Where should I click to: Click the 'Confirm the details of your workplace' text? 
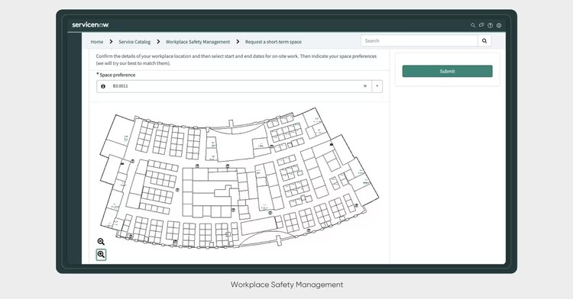tap(236, 59)
